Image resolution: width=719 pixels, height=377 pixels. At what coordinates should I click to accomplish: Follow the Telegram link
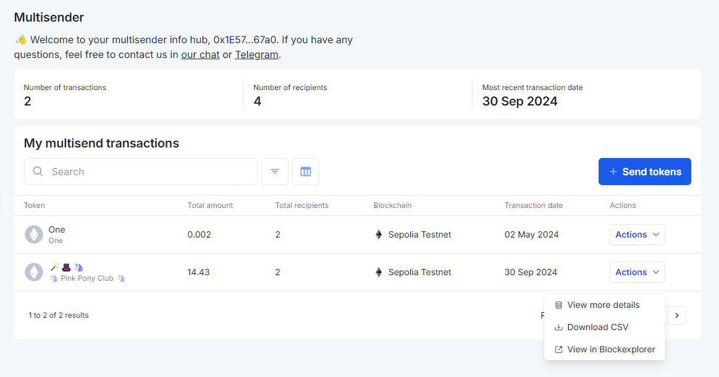pyautogui.click(x=256, y=54)
